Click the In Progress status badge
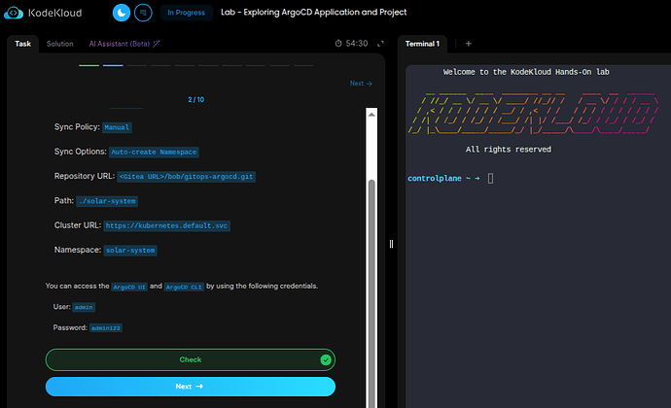Screen dimensions: 671x408 point(186,13)
